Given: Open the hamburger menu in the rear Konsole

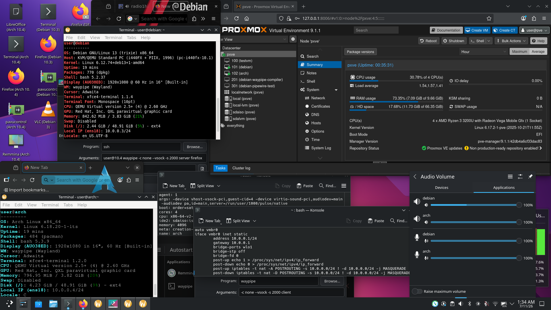Looking at the screenshot, I should coord(344,186).
